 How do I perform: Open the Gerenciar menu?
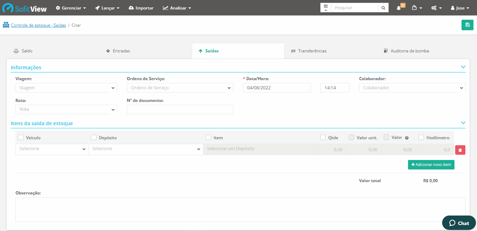coord(71,8)
